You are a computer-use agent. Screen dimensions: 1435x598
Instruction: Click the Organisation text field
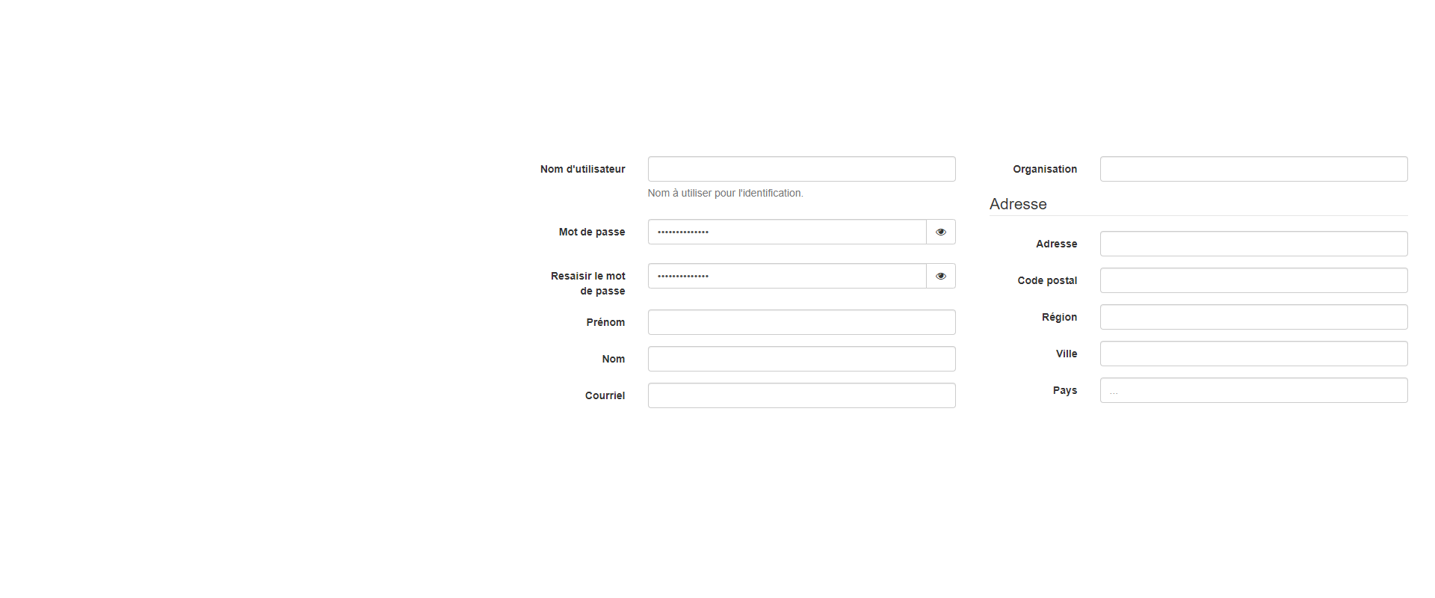[1253, 169]
